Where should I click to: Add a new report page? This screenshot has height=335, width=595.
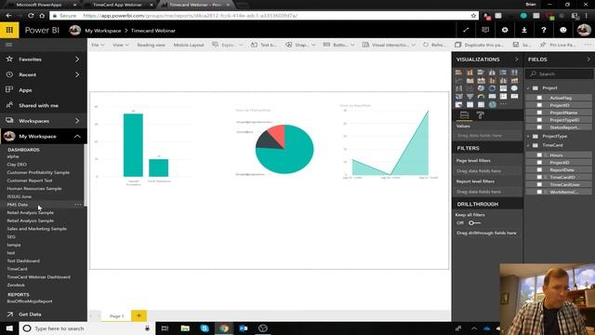(x=139, y=316)
